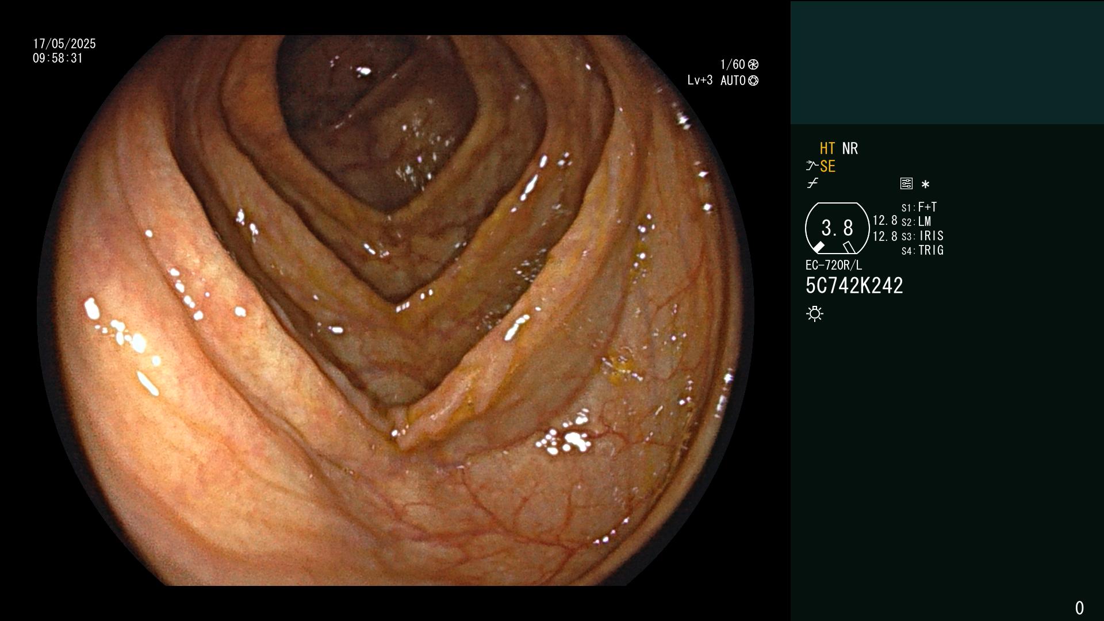Viewport: 1104px width, 621px height.
Task: Select the S1: F+T switch assignment
Action: click(919, 207)
